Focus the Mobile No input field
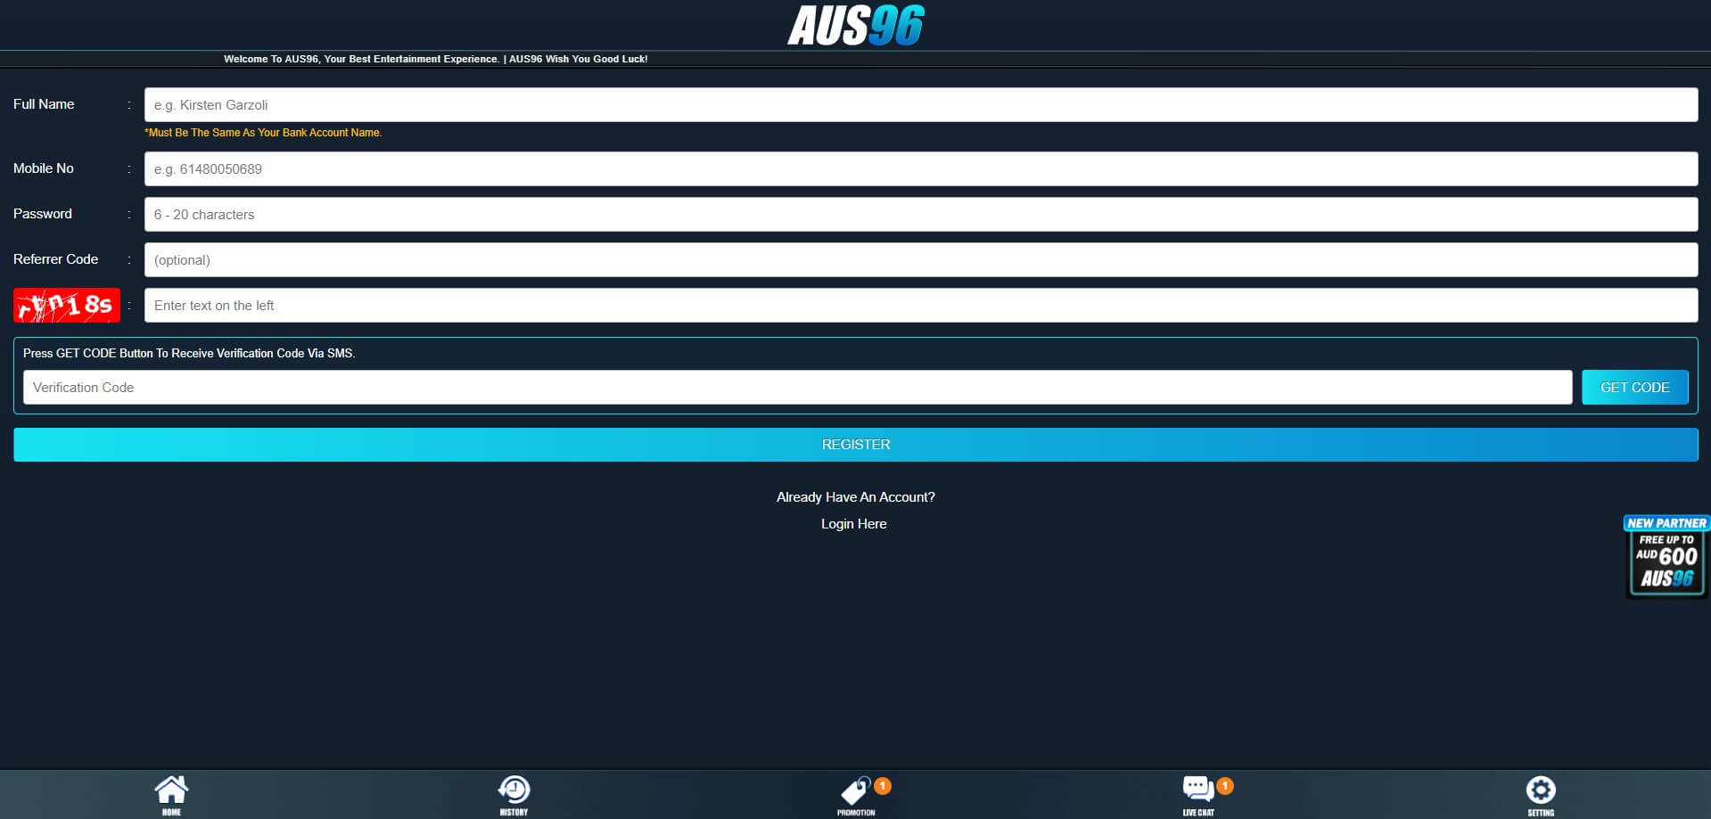Screen dimensions: 1711x819 (x=921, y=168)
